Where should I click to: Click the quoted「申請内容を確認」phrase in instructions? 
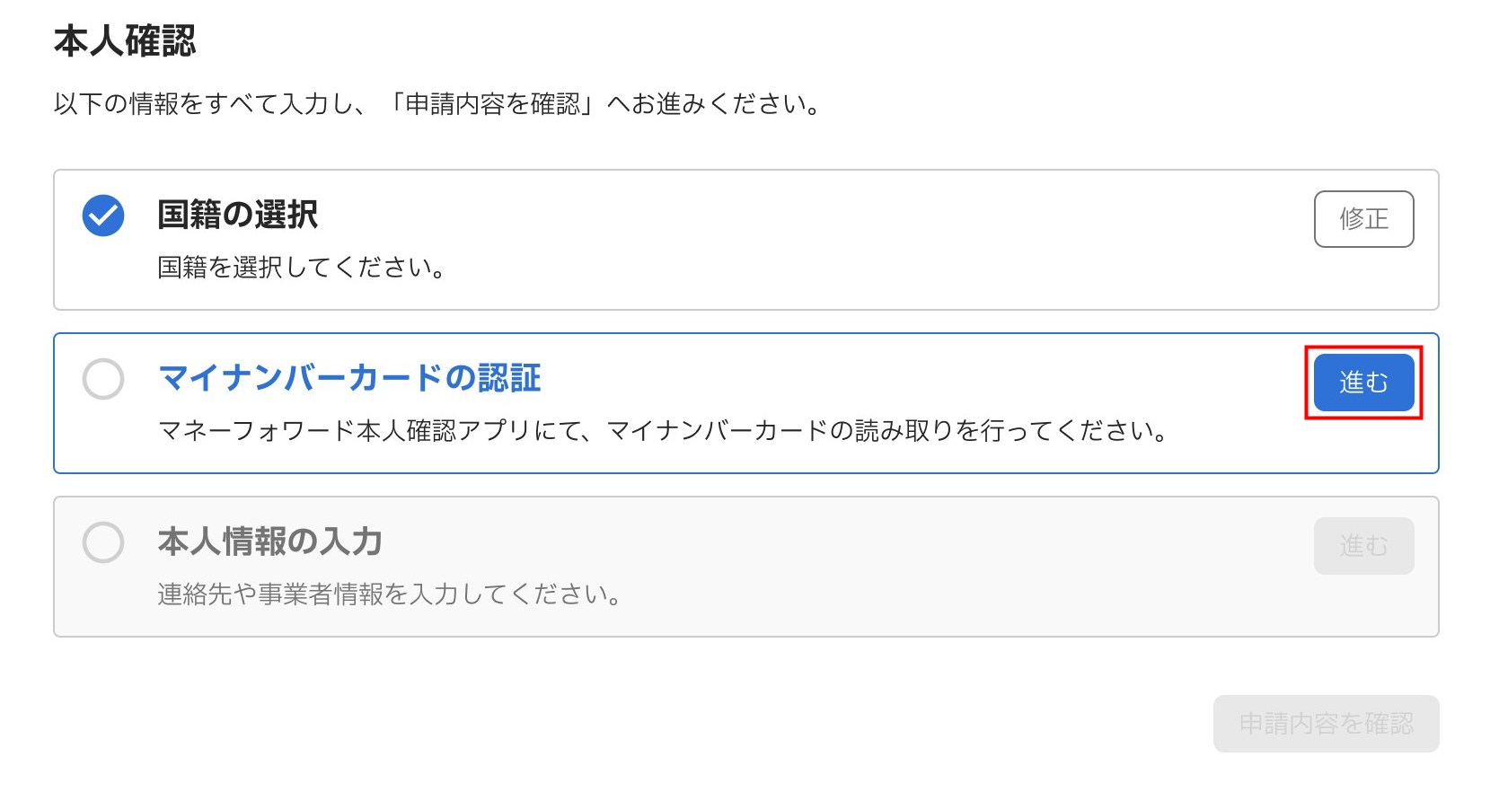pyautogui.click(x=492, y=104)
